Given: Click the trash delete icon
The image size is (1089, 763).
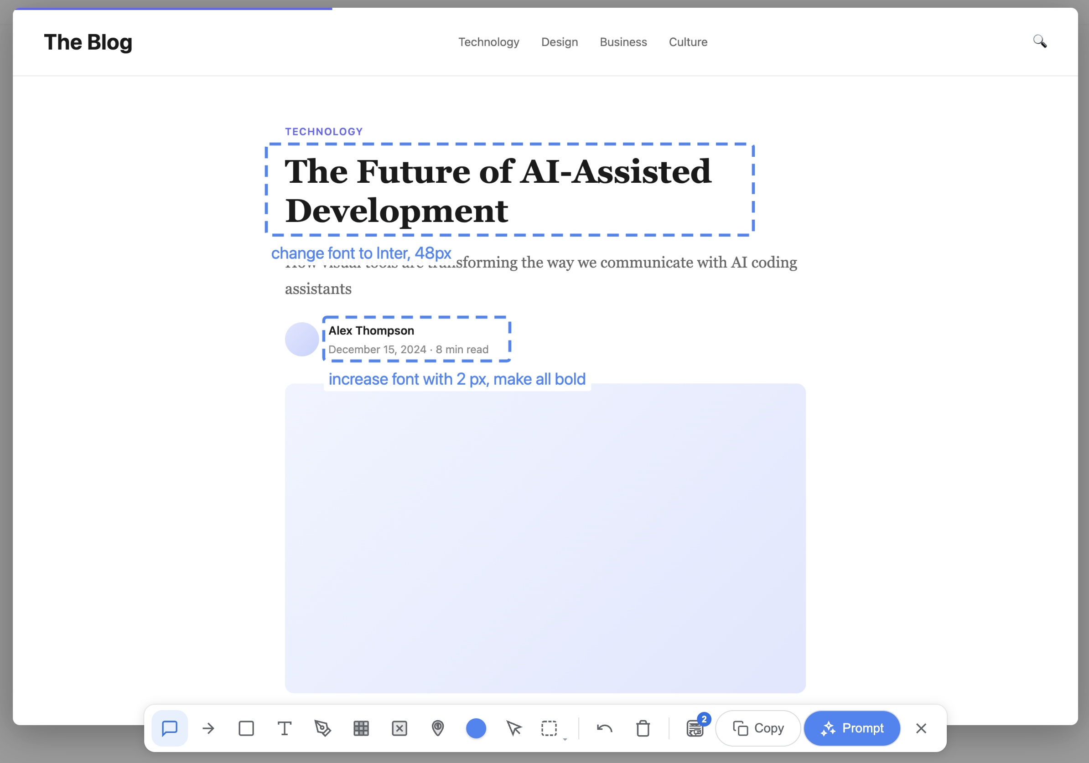Looking at the screenshot, I should [643, 728].
